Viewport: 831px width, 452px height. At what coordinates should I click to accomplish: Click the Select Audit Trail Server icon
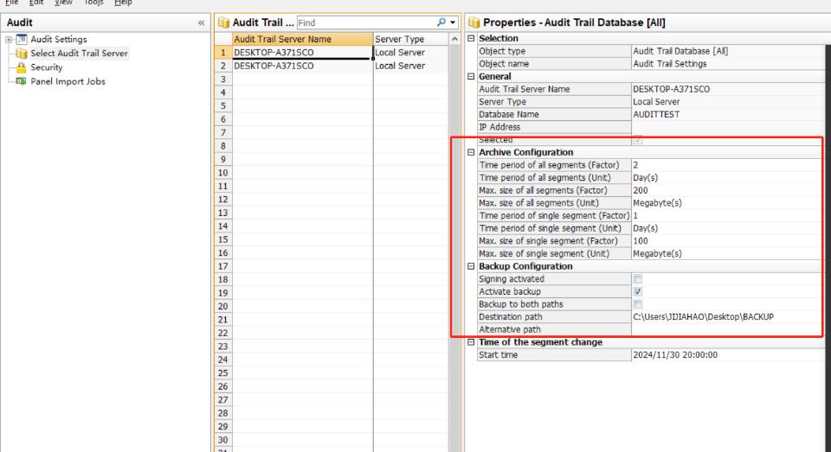(22, 54)
